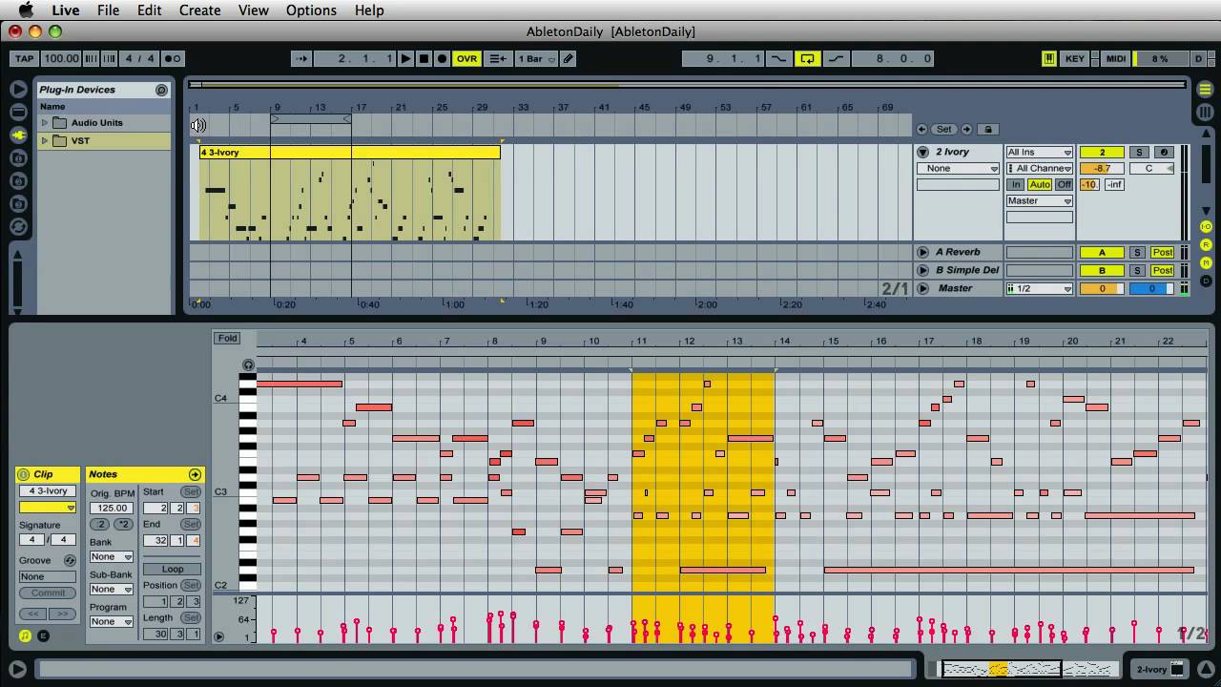This screenshot has width=1221, height=687.
Task: Click the Follow playback arrow icon
Action: (x=301, y=58)
